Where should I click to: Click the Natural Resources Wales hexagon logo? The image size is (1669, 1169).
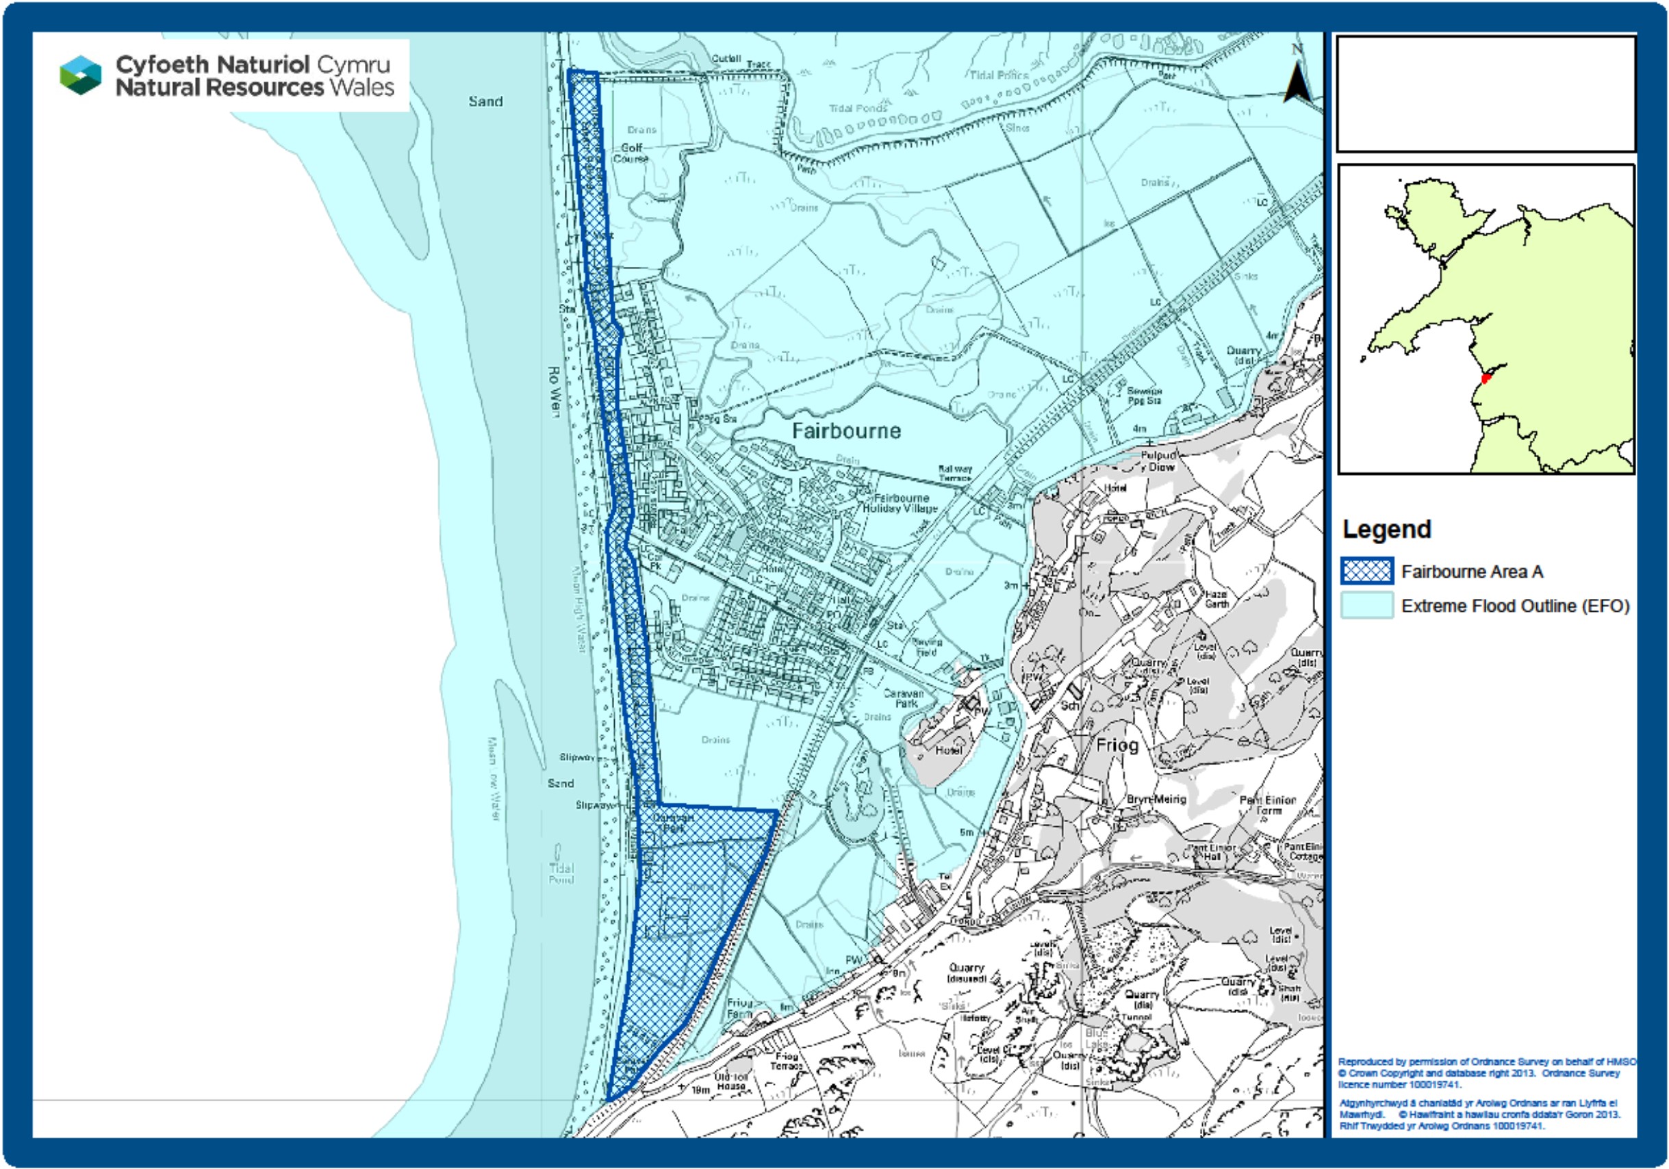pyautogui.click(x=81, y=75)
